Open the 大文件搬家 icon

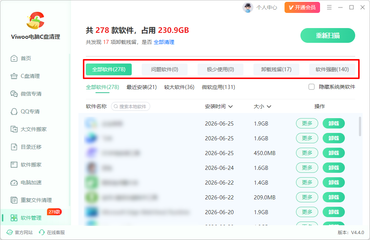pos(14,129)
